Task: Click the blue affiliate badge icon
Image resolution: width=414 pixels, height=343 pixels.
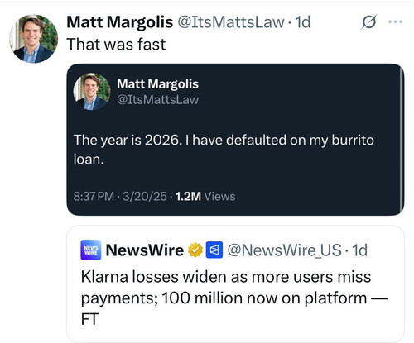Action: [214, 250]
